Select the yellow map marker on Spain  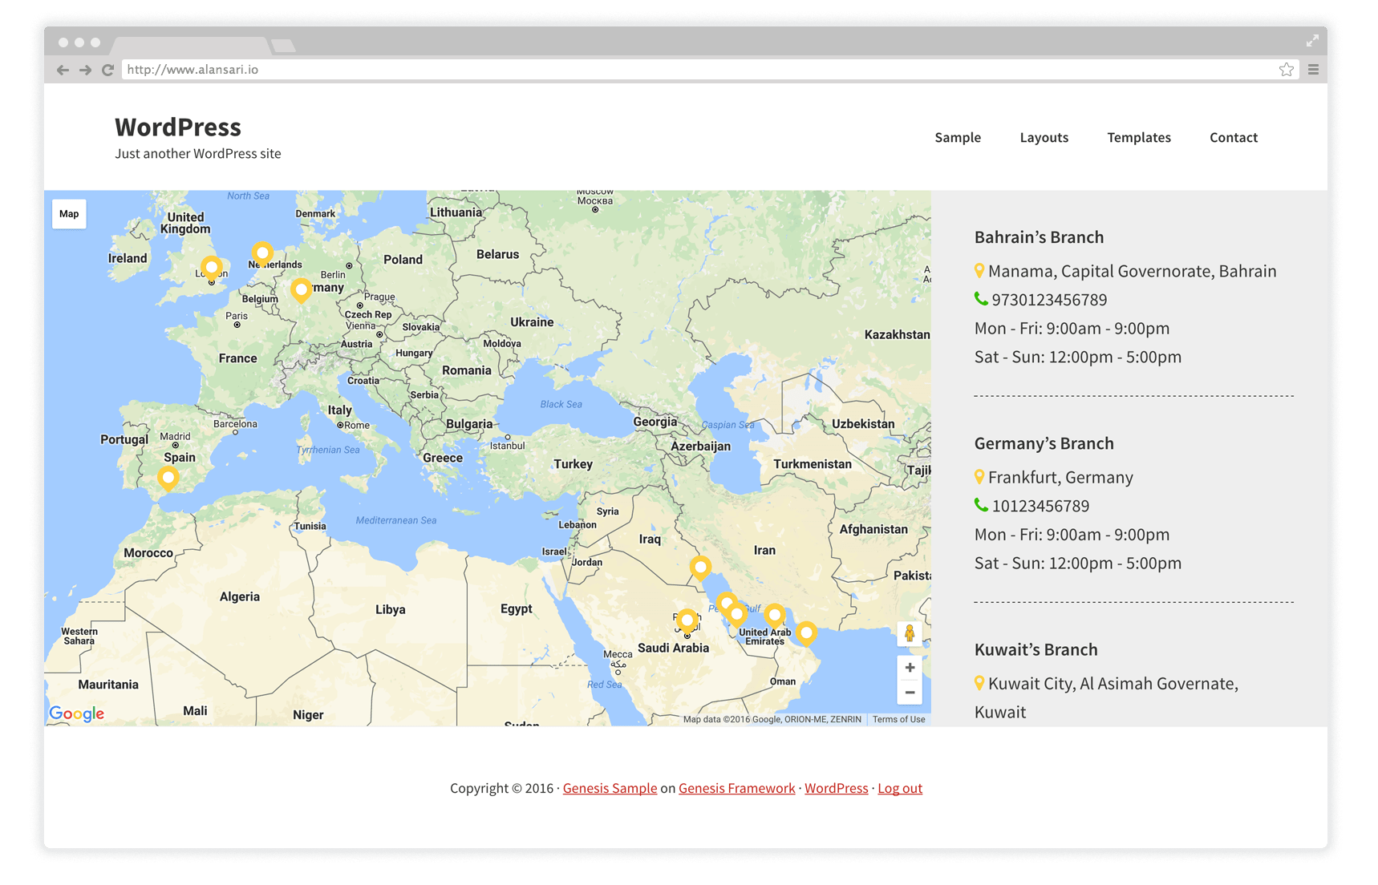[x=168, y=478]
